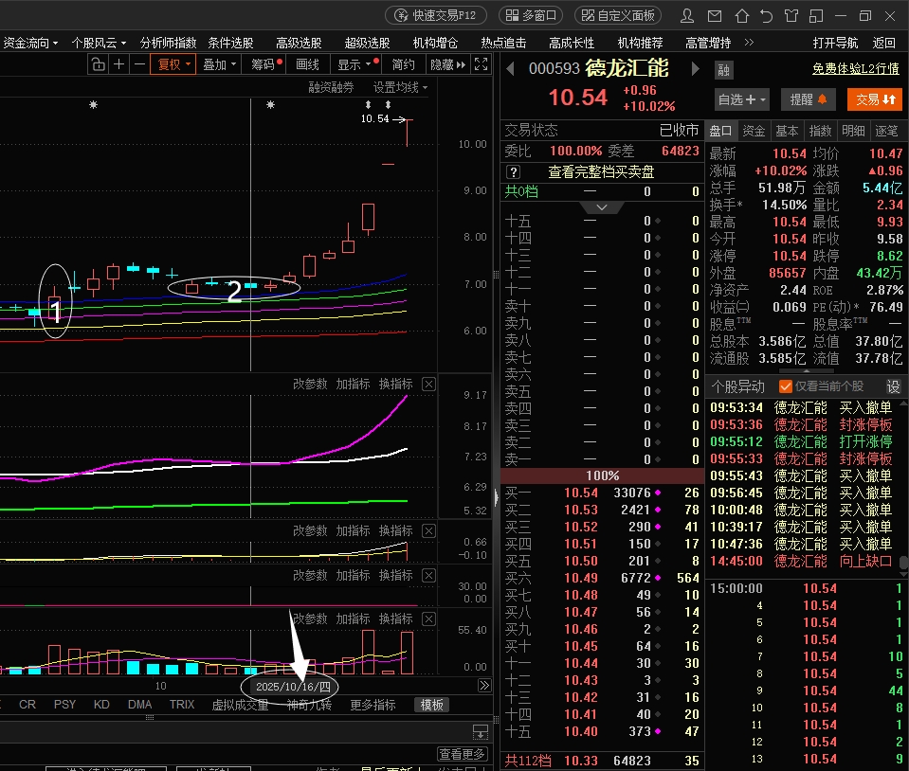Click orange 交易 trade button
The image size is (909, 771).
click(x=875, y=99)
